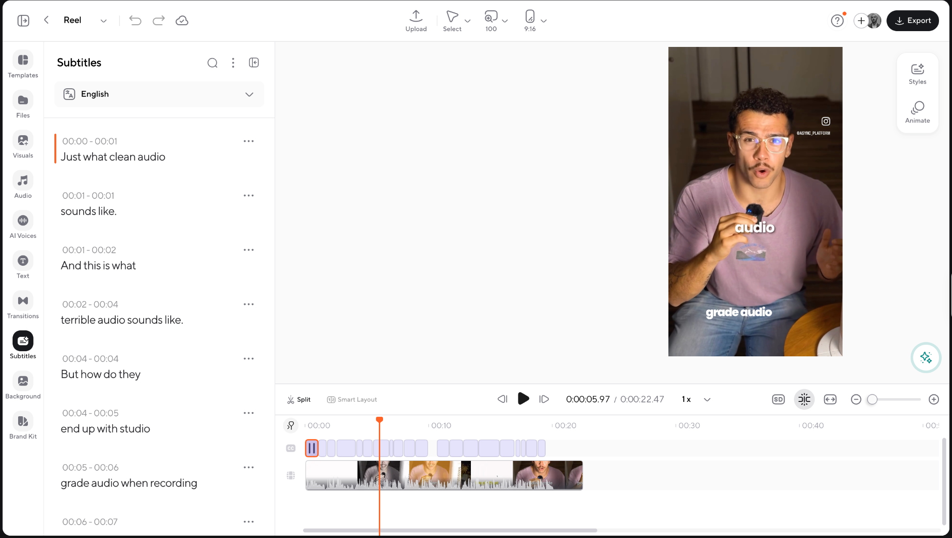Image resolution: width=952 pixels, height=538 pixels.
Task: Toggle fit timeline to width
Action: (x=830, y=400)
